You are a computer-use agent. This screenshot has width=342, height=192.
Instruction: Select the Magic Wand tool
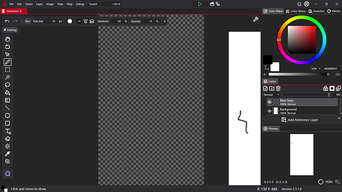[x=7, y=77]
